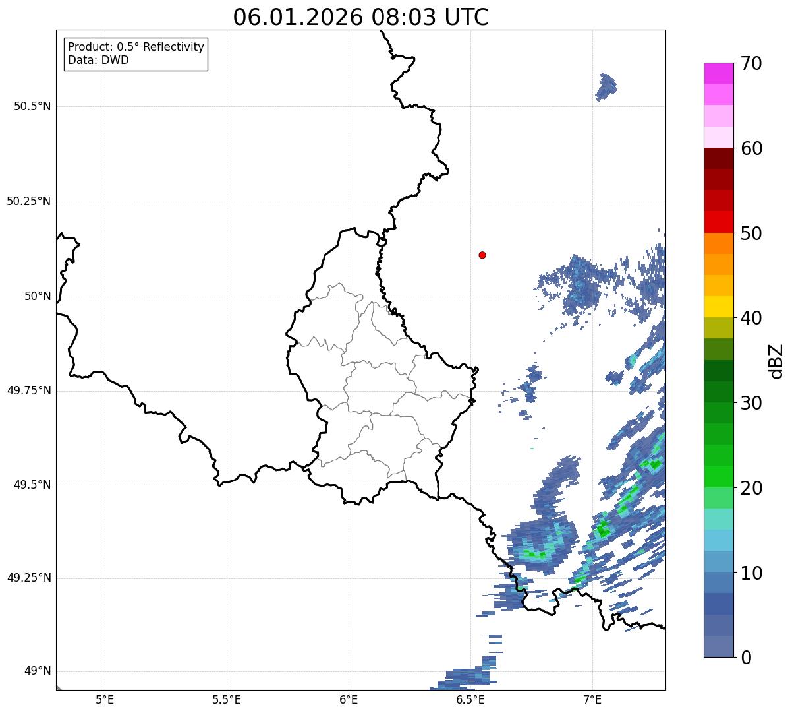Click the colorbar tick label 60
The height and width of the screenshot is (713, 792).
[751, 148]
